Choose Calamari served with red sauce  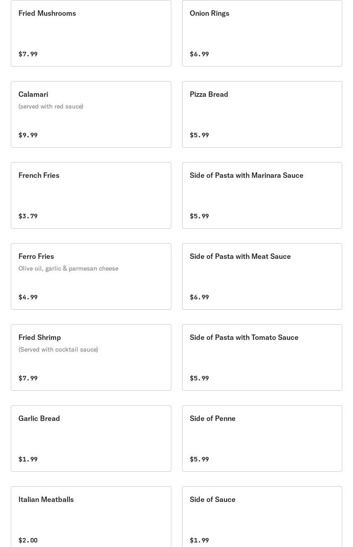point(91,114)
